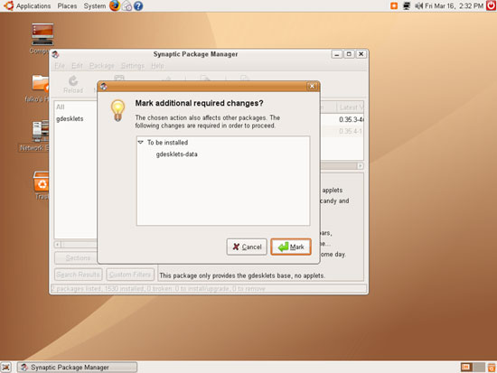Click the orange update notifier icon
The height and width of the screenshot is (373, 497).
tap(394, 5)
